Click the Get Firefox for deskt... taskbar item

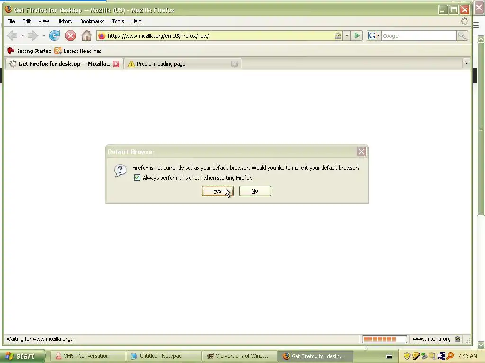(315, 356)
